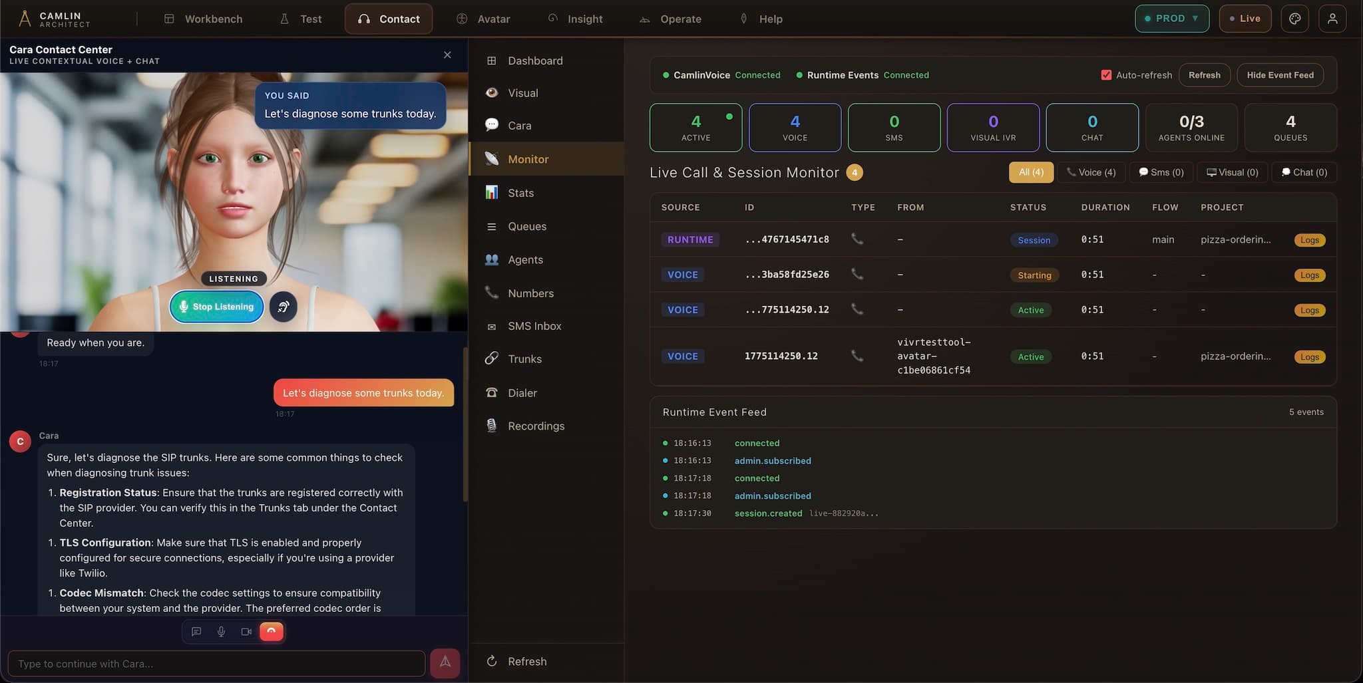Disable the Auto-refresh checkbox
1363x683 pixels.
(1106, 74)
